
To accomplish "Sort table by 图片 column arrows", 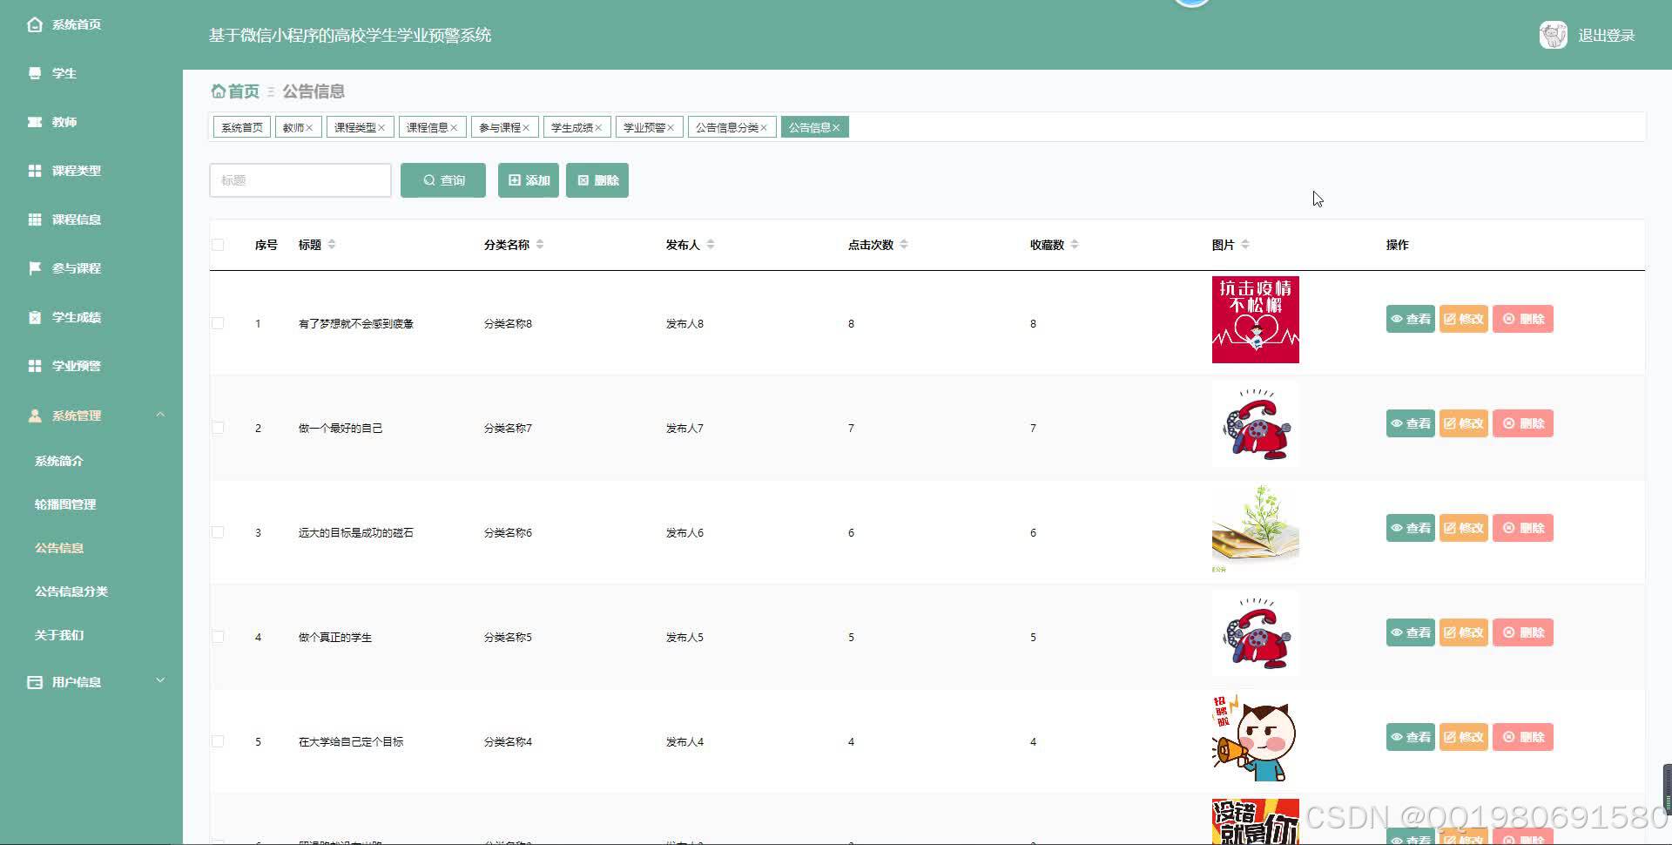I will pyautogui.click(x=1245, y=245).
